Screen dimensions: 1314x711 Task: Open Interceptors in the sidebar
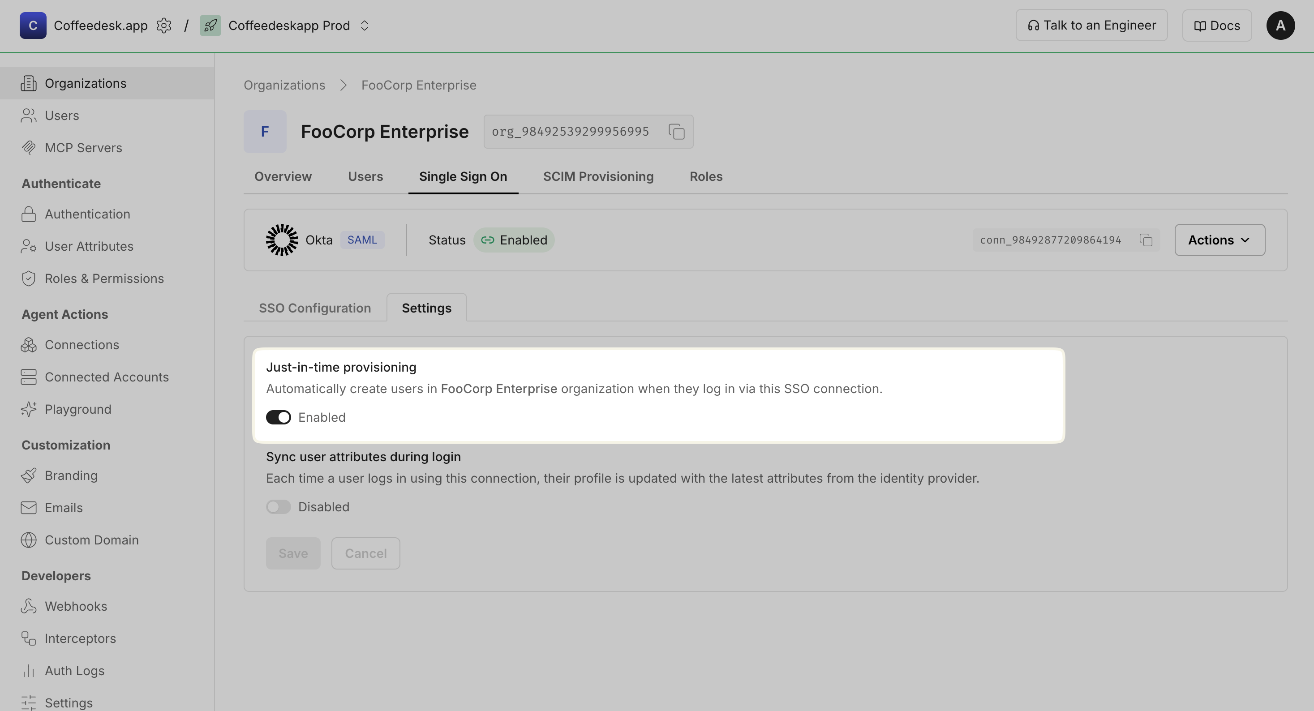tap(80, 638)
